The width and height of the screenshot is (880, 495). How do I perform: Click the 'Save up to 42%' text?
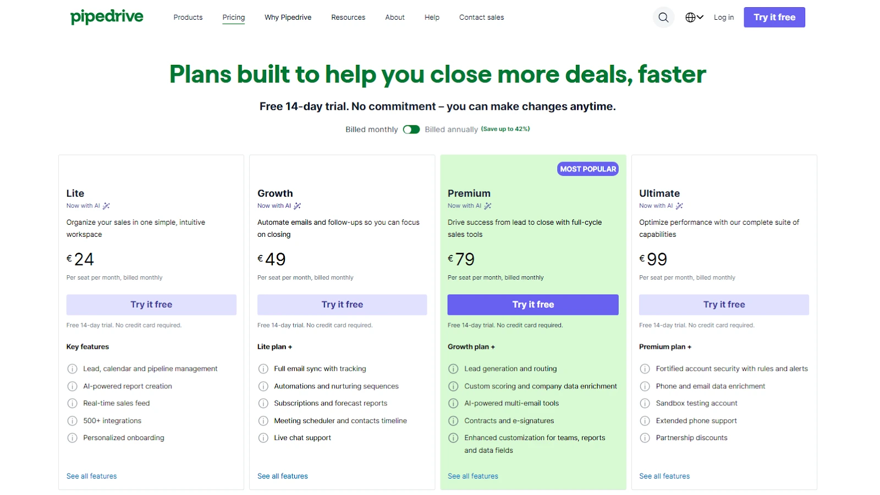click(505, 129)
